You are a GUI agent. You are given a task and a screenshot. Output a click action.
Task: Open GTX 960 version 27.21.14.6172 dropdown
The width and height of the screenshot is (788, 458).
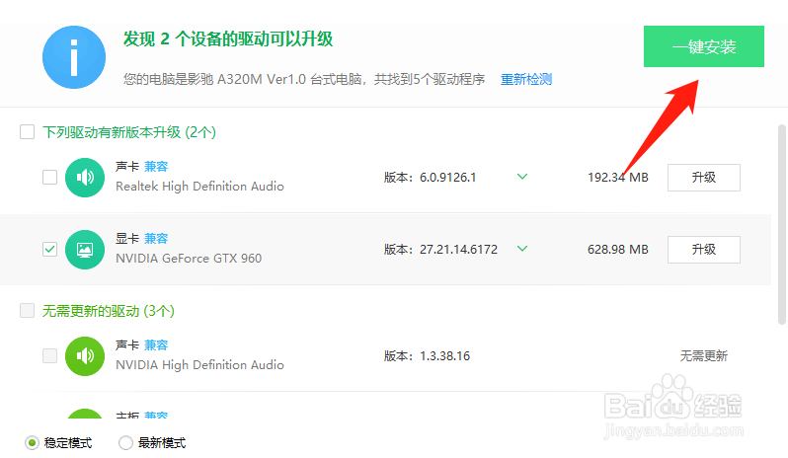522,249
